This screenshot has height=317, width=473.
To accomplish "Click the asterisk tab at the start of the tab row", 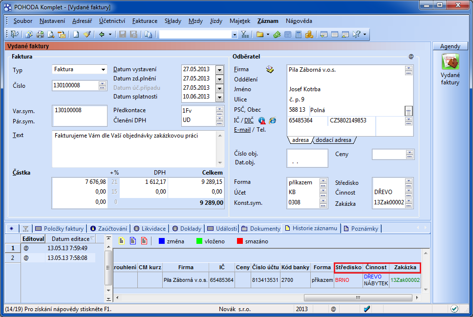I will 11,229.
